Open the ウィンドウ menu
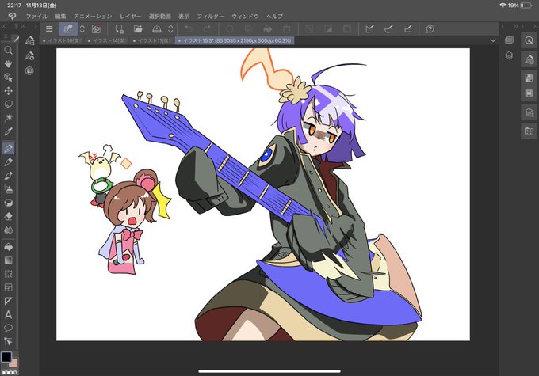Viewport: 539px width, 376px height. click(x=245, y=16)
